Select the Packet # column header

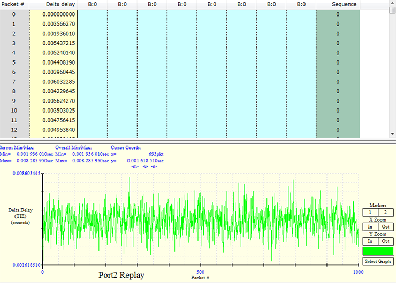(x=14, y=4)
